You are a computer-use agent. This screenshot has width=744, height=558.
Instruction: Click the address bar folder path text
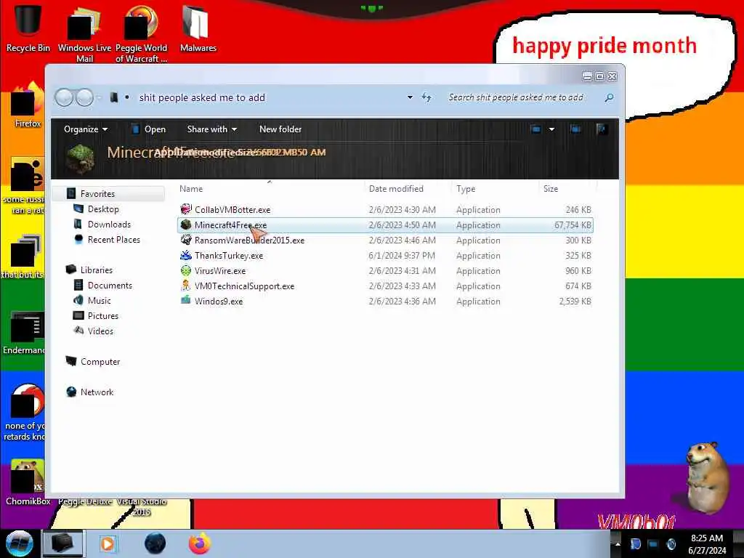click(x=202, y=97)
